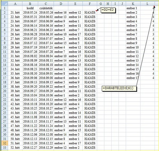This screenshot has width=159, height=151.
Task: Select row 32 header
Action: [4, 143]
